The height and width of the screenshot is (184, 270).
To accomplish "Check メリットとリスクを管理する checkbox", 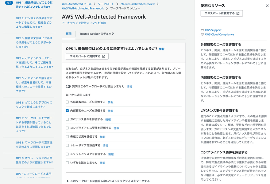I will [67, 154].
